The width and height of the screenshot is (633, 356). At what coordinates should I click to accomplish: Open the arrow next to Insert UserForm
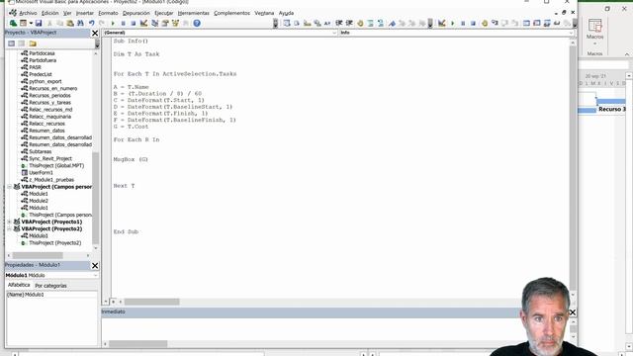pyautogui.click(x=31, y=23)
